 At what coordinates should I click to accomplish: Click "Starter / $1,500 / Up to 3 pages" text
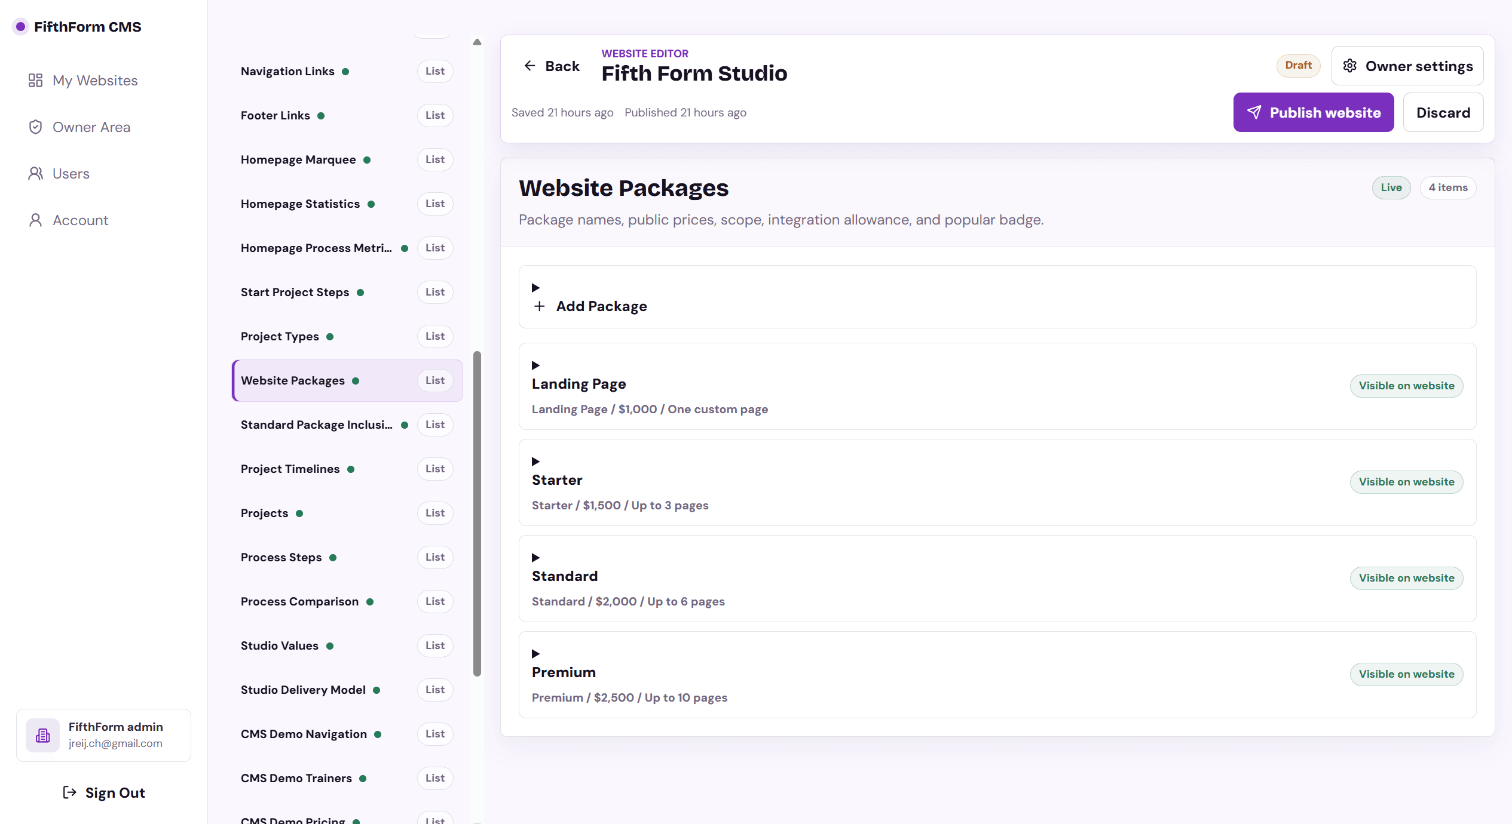click(x=620, y=505)
